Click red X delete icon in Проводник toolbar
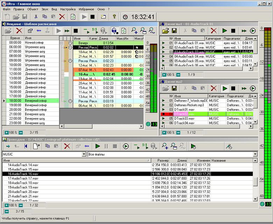This screenshot has width=273, height=224. (x=67, y=146)
